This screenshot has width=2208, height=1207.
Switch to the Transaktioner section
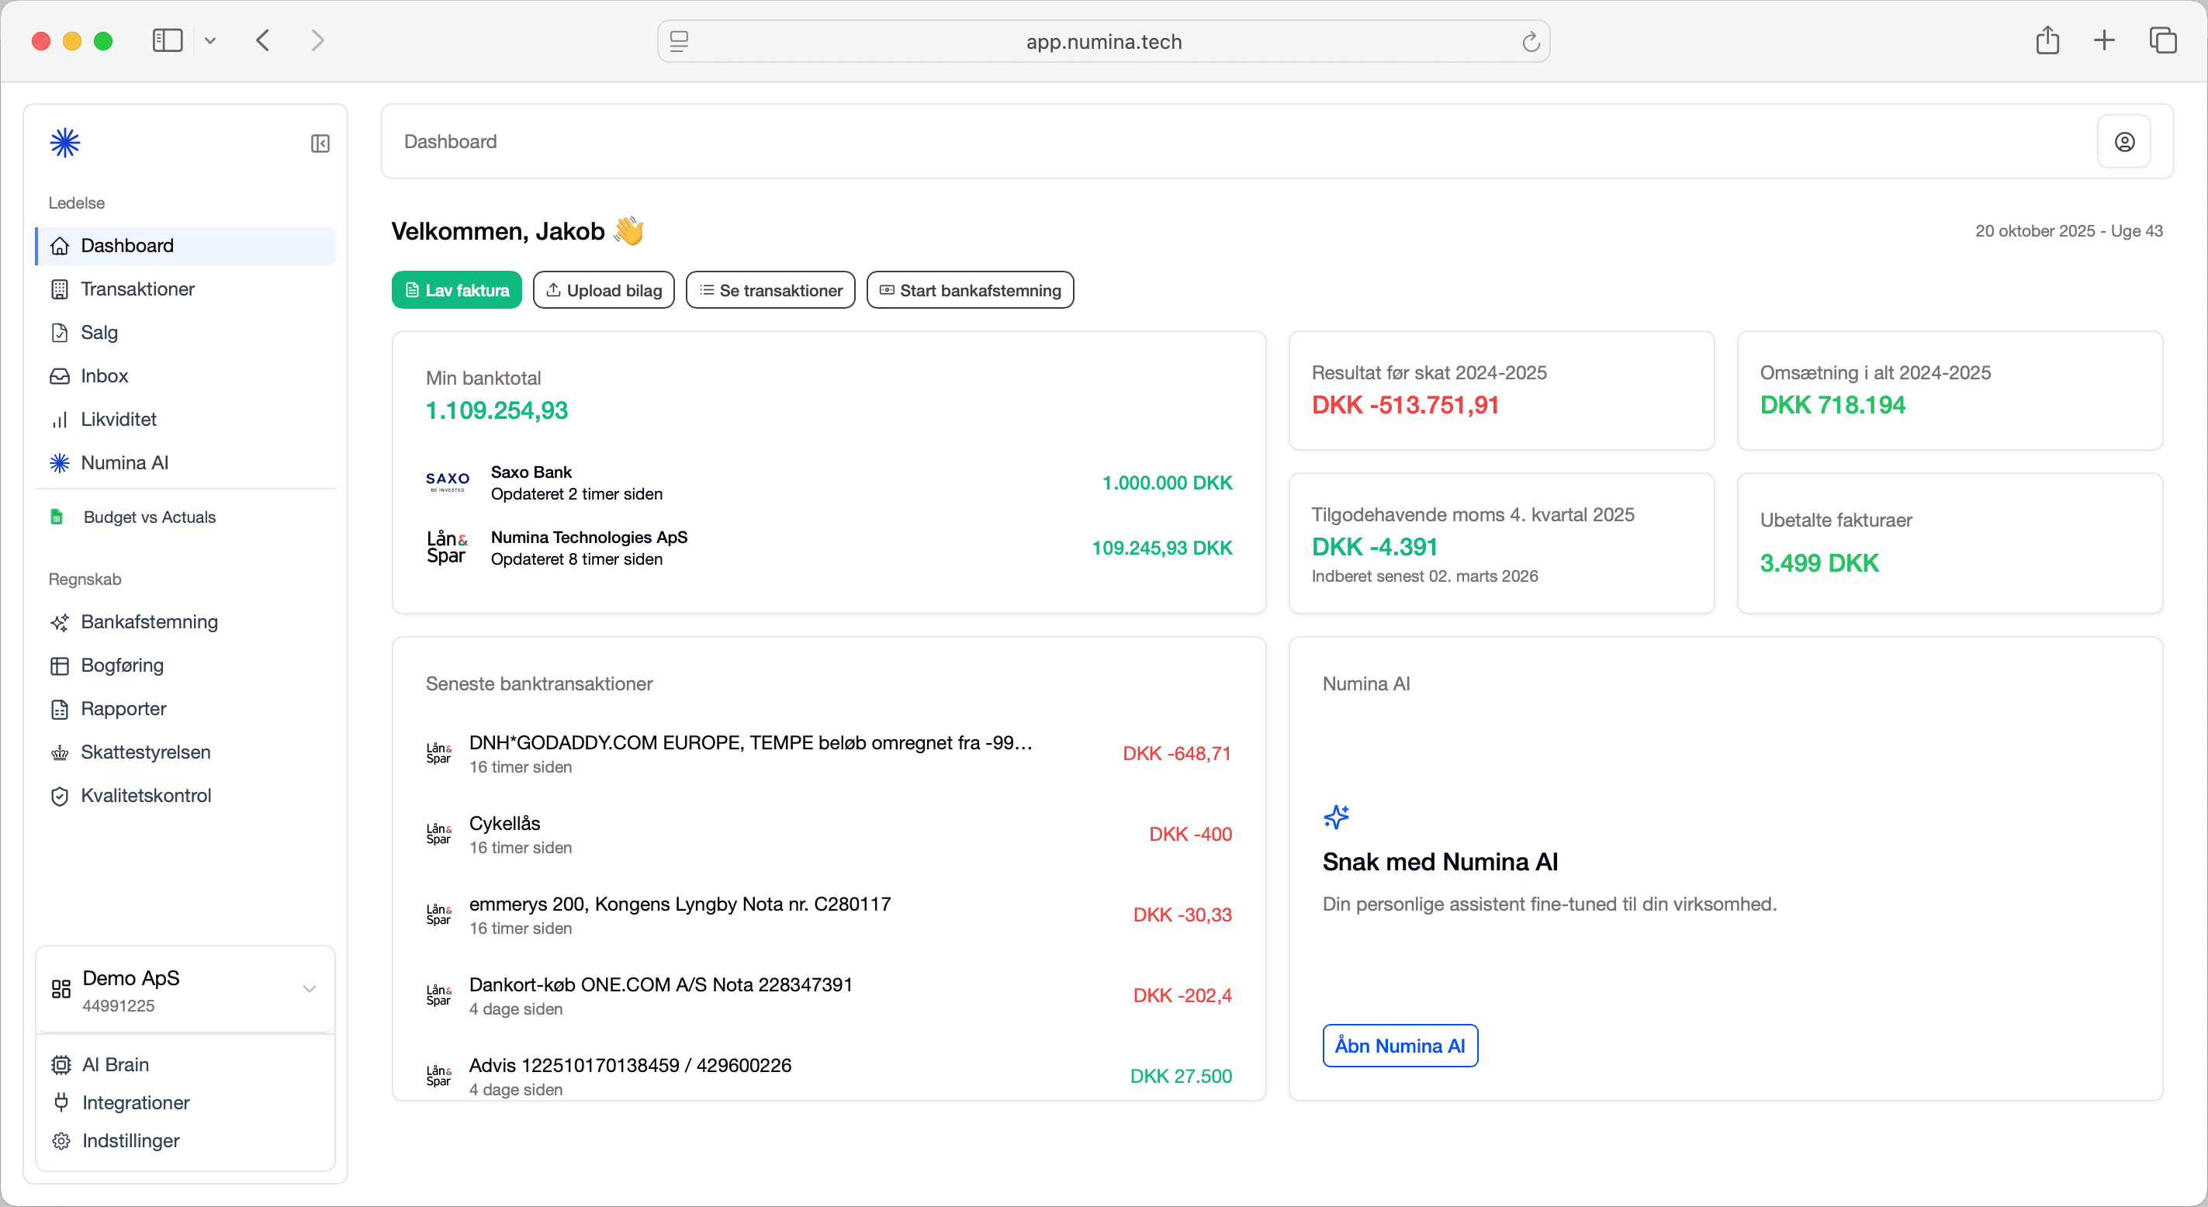click(x=137, y=289)
